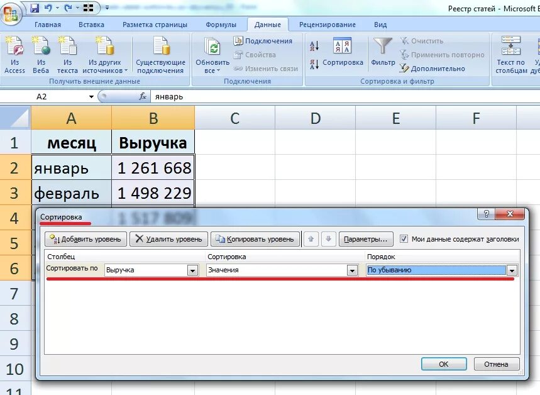Image resolution: width=540 pixels, height=395 pixels.
Task: Open Вид tab
Action: 380,25
